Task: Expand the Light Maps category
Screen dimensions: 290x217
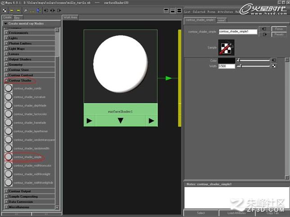Action: point(6,49)
